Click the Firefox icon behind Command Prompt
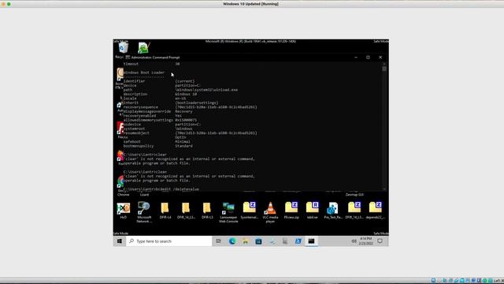This screenshot has width=504, height=284. coord(120,155)
